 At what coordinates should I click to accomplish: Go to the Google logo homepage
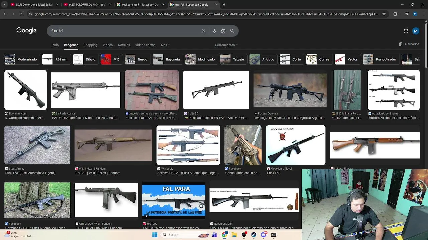[x=26, y=31]
